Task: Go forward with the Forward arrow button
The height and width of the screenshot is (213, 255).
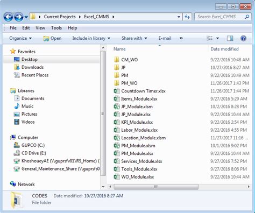Action: pos(19,17)
